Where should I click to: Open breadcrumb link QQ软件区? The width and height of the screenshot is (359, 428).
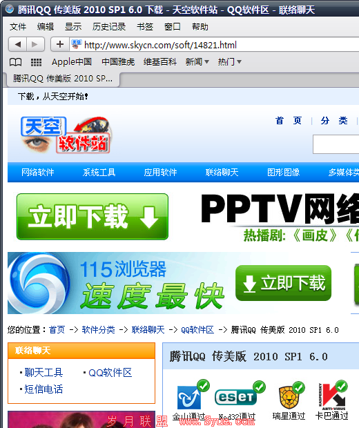tap(197, 330)
